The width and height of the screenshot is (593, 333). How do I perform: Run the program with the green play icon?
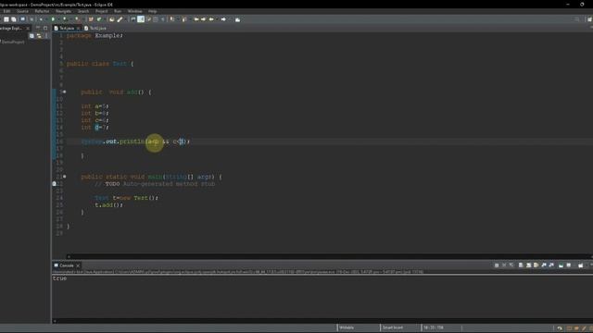53,19
